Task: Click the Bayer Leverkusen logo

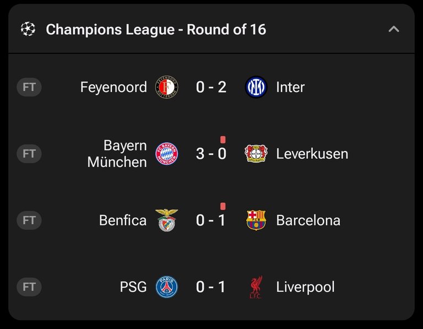Action: point(256,154)
